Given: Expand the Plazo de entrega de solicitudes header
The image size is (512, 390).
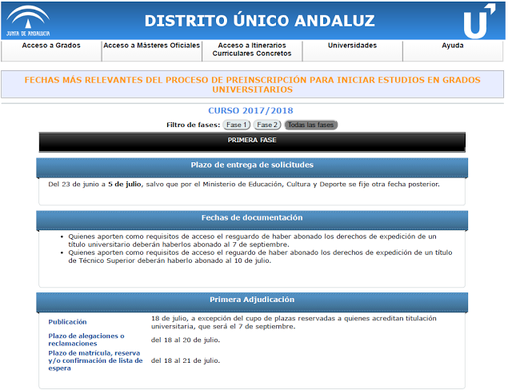Looking at the screenshot, I should [251, 165].
